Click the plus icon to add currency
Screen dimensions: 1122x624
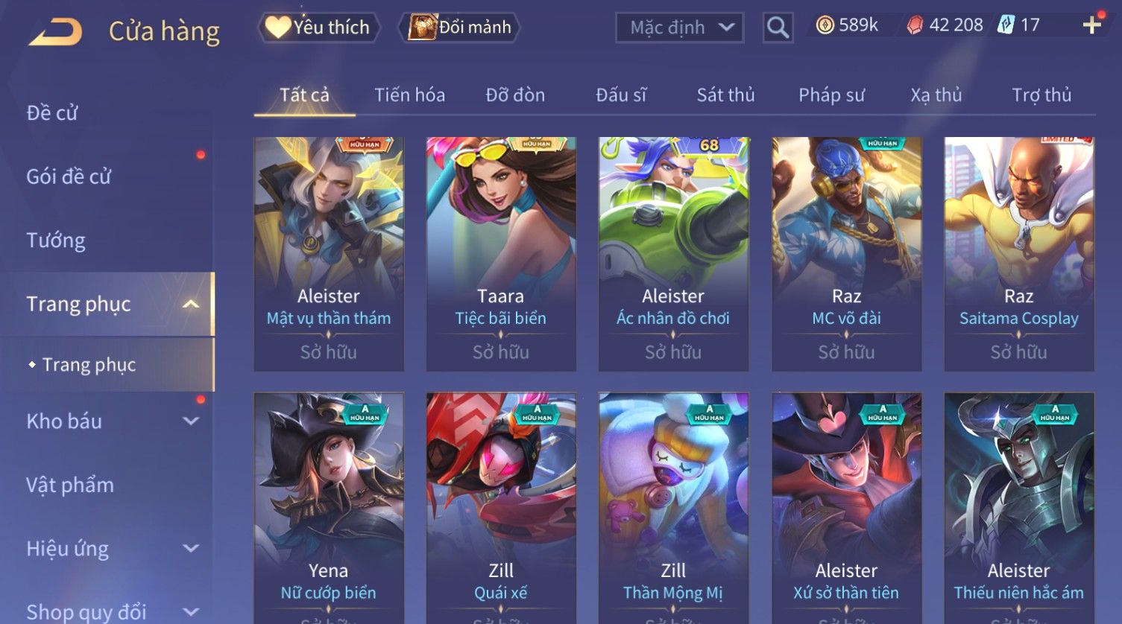(x=1091, y=25)
